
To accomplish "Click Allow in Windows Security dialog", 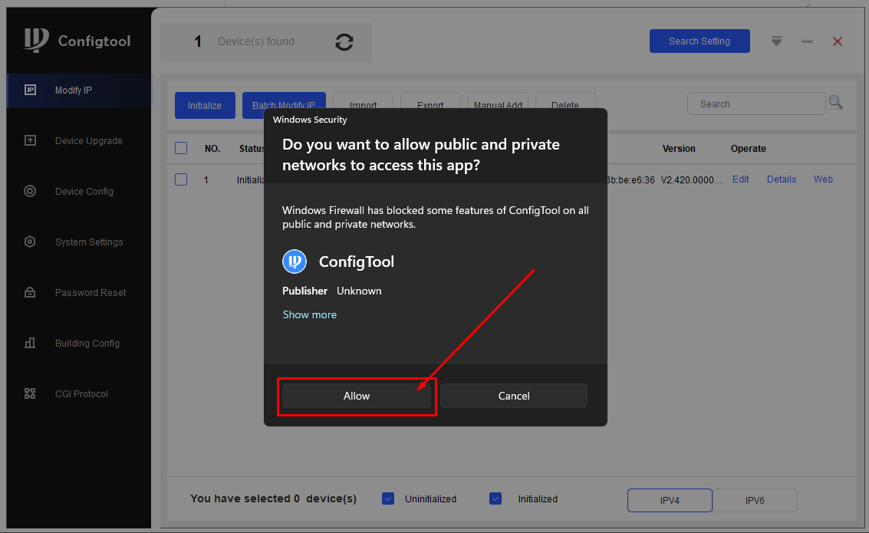I will (357, 396).
